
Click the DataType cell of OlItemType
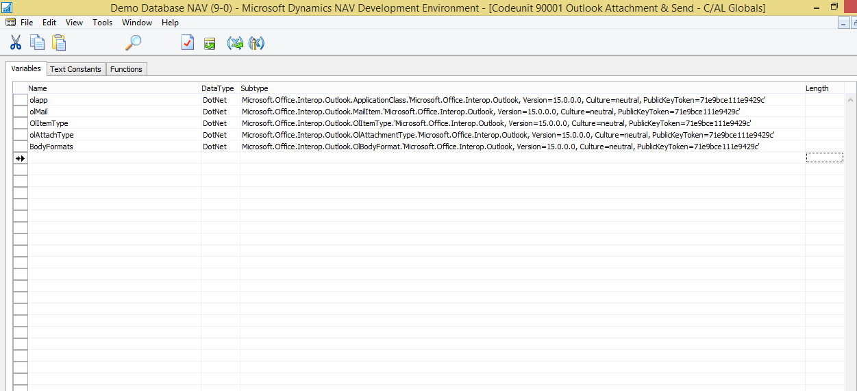pyautogui.click(x=220, y=123)
